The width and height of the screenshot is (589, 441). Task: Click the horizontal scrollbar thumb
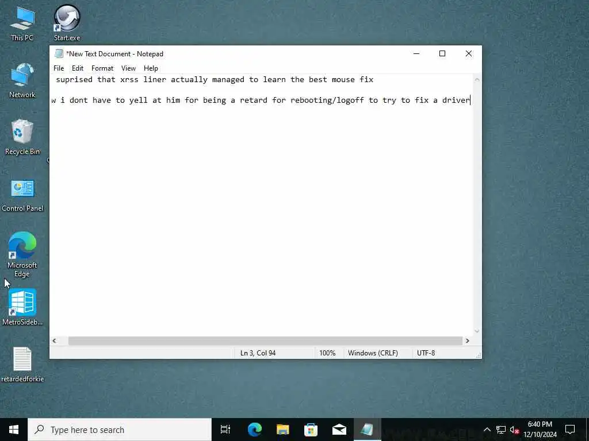265,341
